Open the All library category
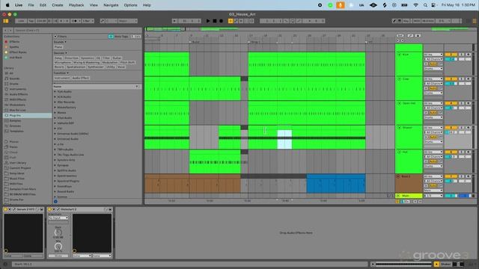The height and width of the screenshot is (269, 479). [x=11, y=73]
